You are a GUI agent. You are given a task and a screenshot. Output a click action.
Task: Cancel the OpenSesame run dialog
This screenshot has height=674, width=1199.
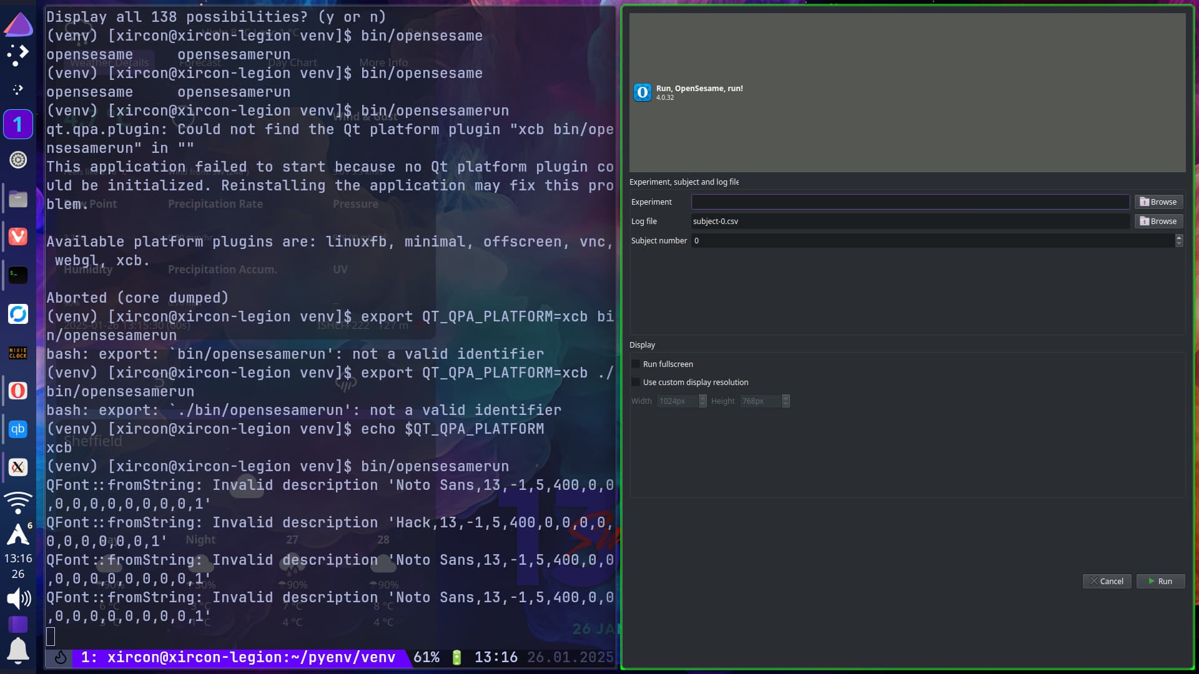point(1107,581)
